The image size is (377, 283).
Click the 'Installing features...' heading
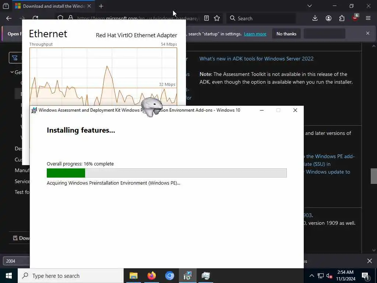click(x=81, y=130)
